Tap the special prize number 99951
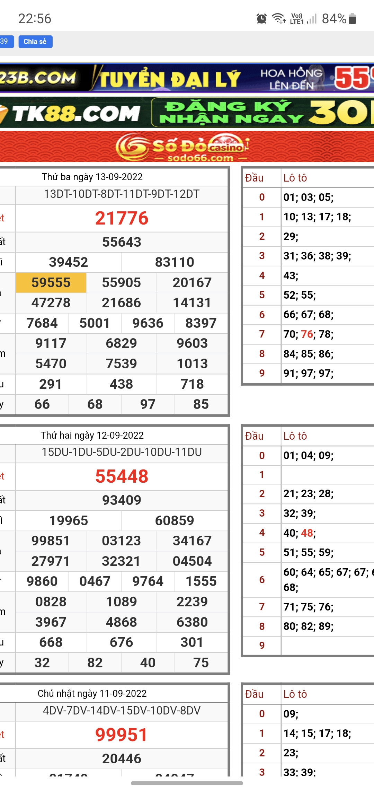This screenshot has width=374, height=790. 122,735
